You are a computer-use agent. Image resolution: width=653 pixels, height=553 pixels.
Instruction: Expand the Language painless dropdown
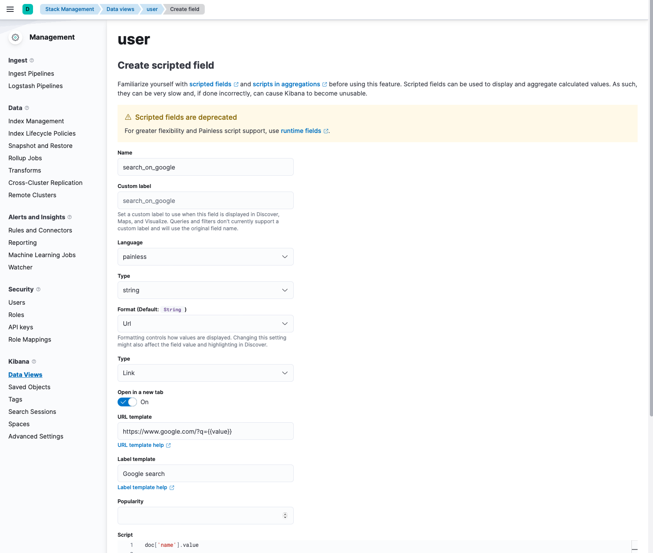click(205, 257)
